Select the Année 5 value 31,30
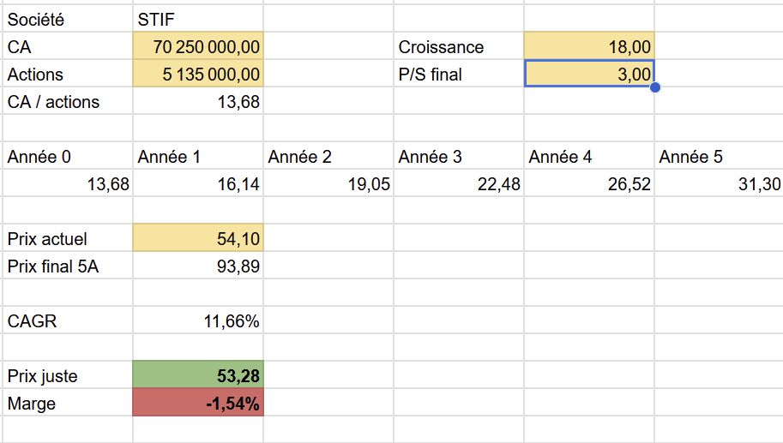This screenshot has height=443, width=783. coord(719,183)
